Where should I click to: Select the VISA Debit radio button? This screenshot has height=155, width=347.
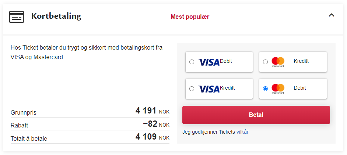192,62
